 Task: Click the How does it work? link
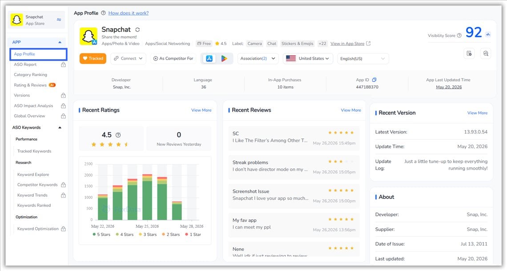tap(129, 13)
